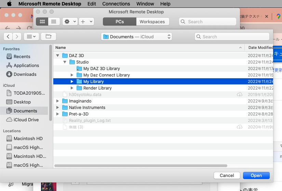The height and width of the screenshot is (191, 282).
Task: Click the horizontal scrollbar of file list
Action: pyautogui.click(x=140, y=166)
